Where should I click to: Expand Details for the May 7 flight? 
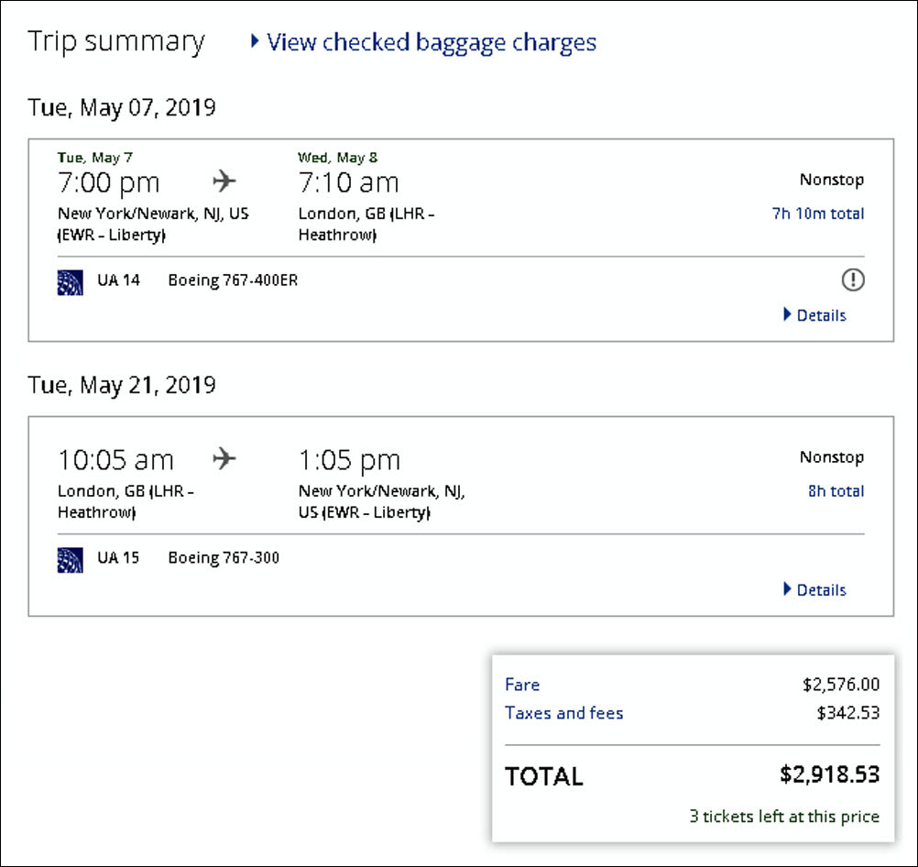click(814, 315)
